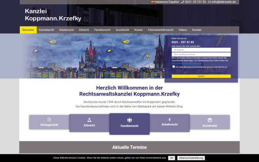
Task: Go to Arbeitsrecht in the navigation bar
Action: coord(66,30)
